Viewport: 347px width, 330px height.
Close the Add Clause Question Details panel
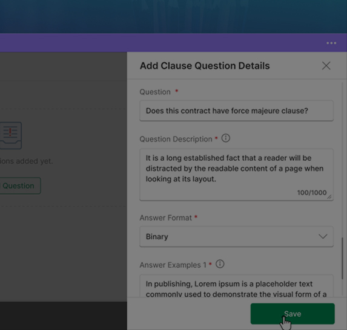[326, 66]
